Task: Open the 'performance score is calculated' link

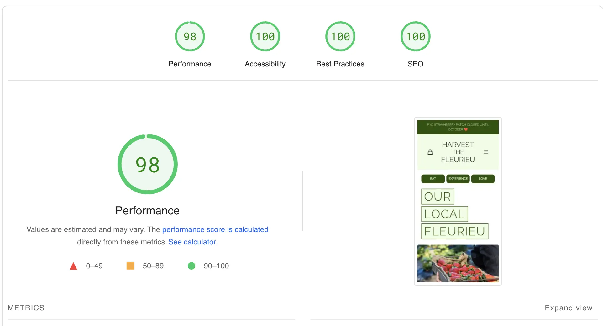Action: pyautogui.click(x=215, y=229)
